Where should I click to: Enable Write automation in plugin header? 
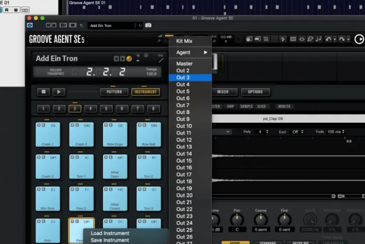click(x=54, y=25)
